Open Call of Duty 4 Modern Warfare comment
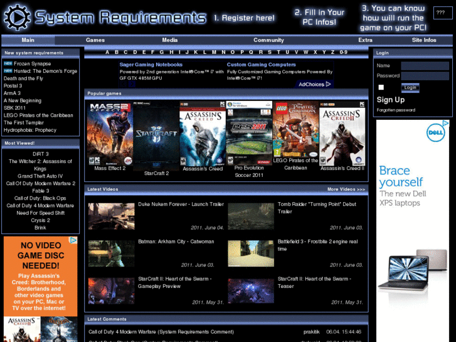Image resolution: width=456 pixels, height=342 pixels. point(161,332)
